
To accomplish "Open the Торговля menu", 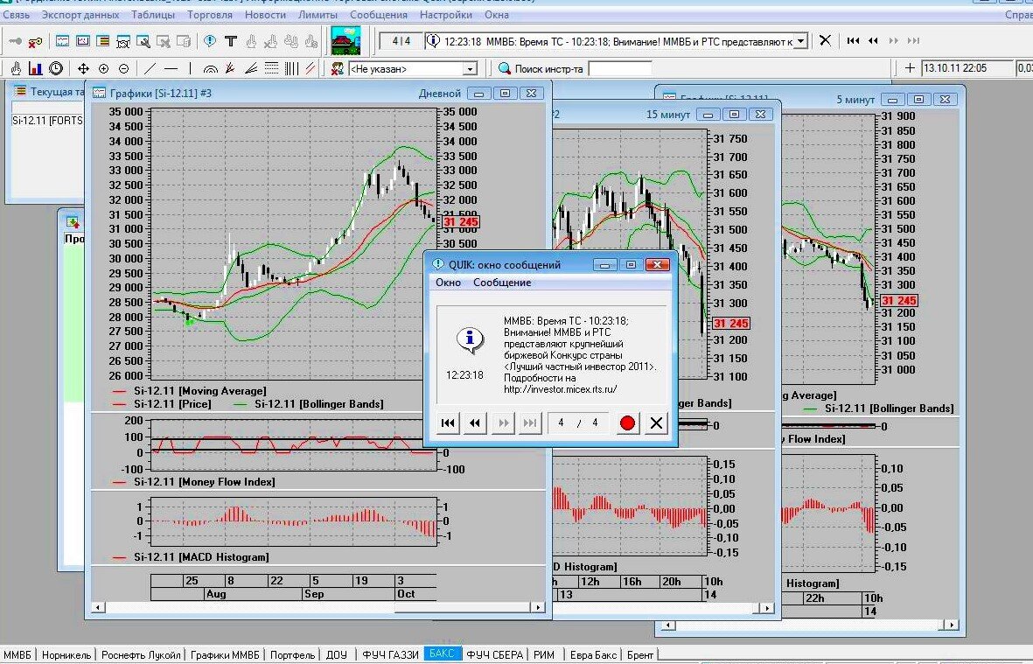I will pos(210,15).
